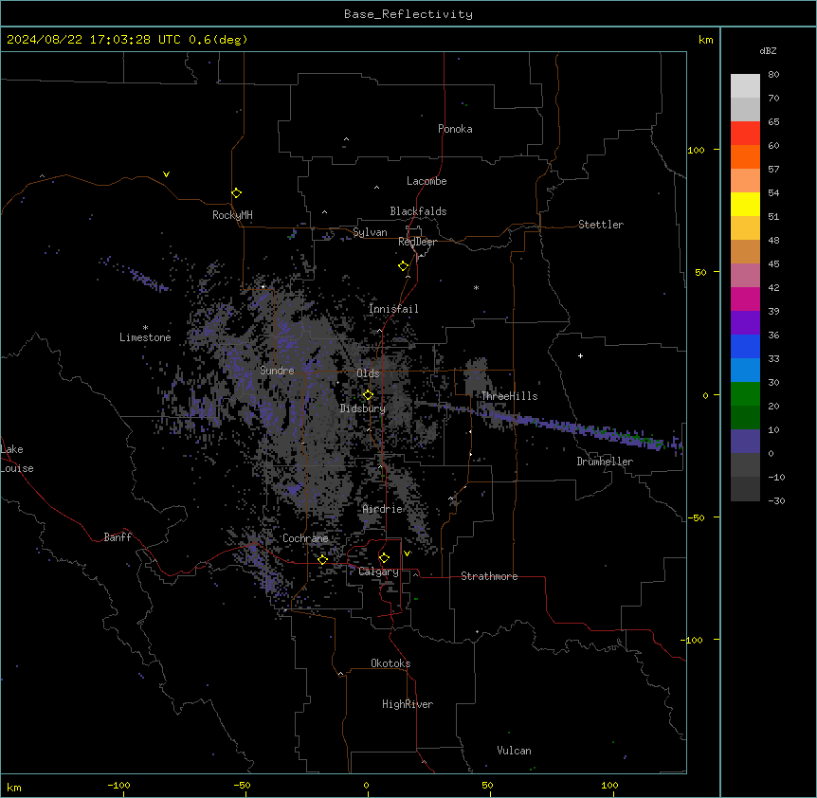The height and width of the screenshot is (798, 817).
Task: Select the Drumheller label
Action: click(605, 462)
